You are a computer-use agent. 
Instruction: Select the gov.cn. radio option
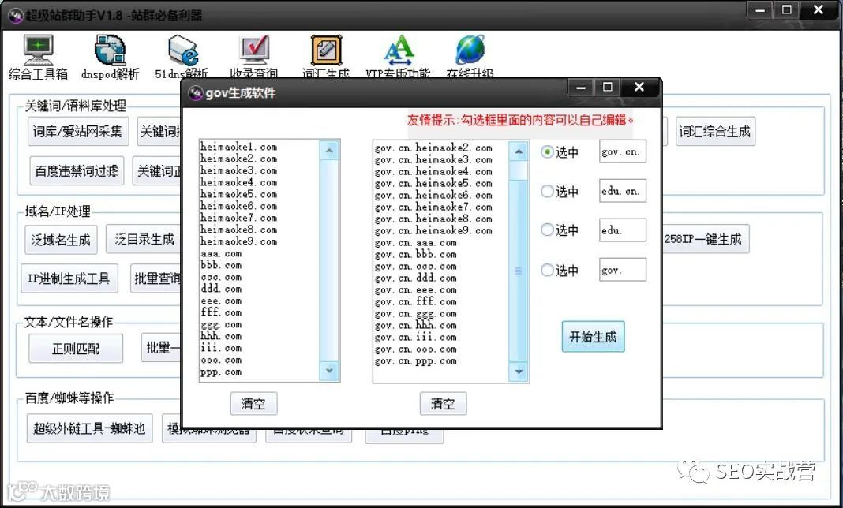(x=547, y=152)
